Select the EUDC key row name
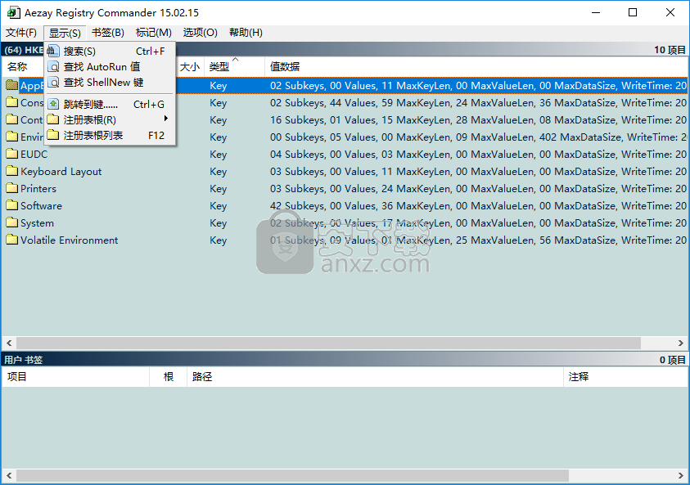 (34, 154)
